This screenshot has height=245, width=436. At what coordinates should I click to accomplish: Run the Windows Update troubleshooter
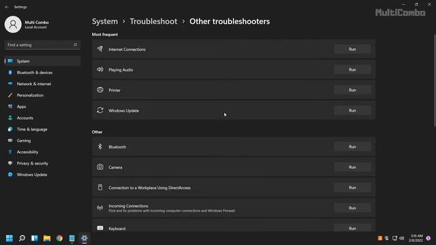[352, 110]
